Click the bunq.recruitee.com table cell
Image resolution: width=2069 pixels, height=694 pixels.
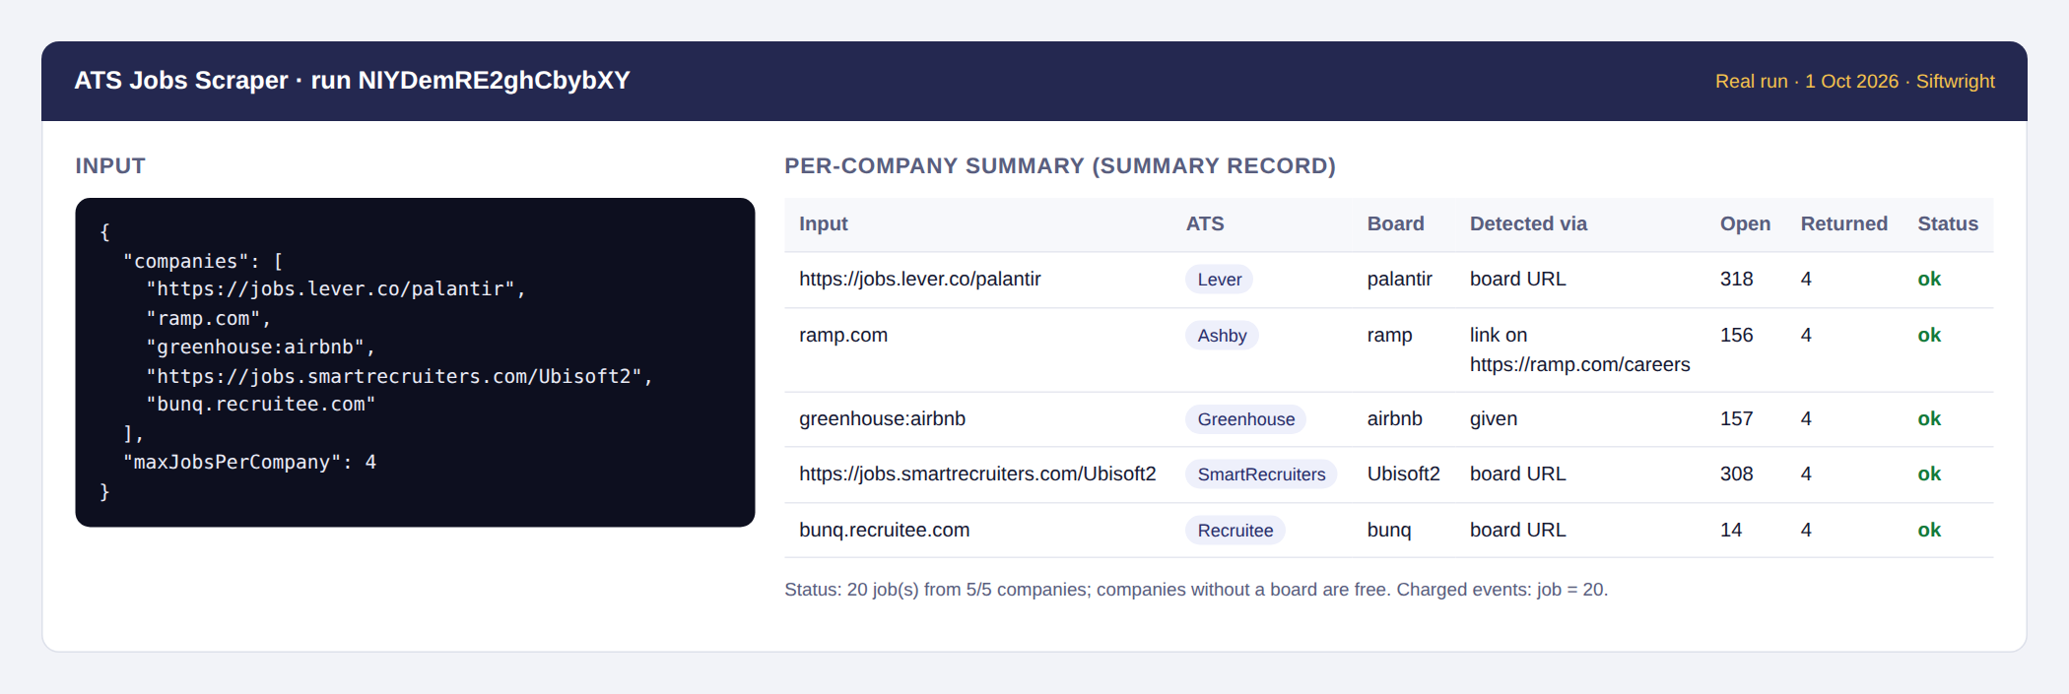pyautogui.click(x=884, y=531)
